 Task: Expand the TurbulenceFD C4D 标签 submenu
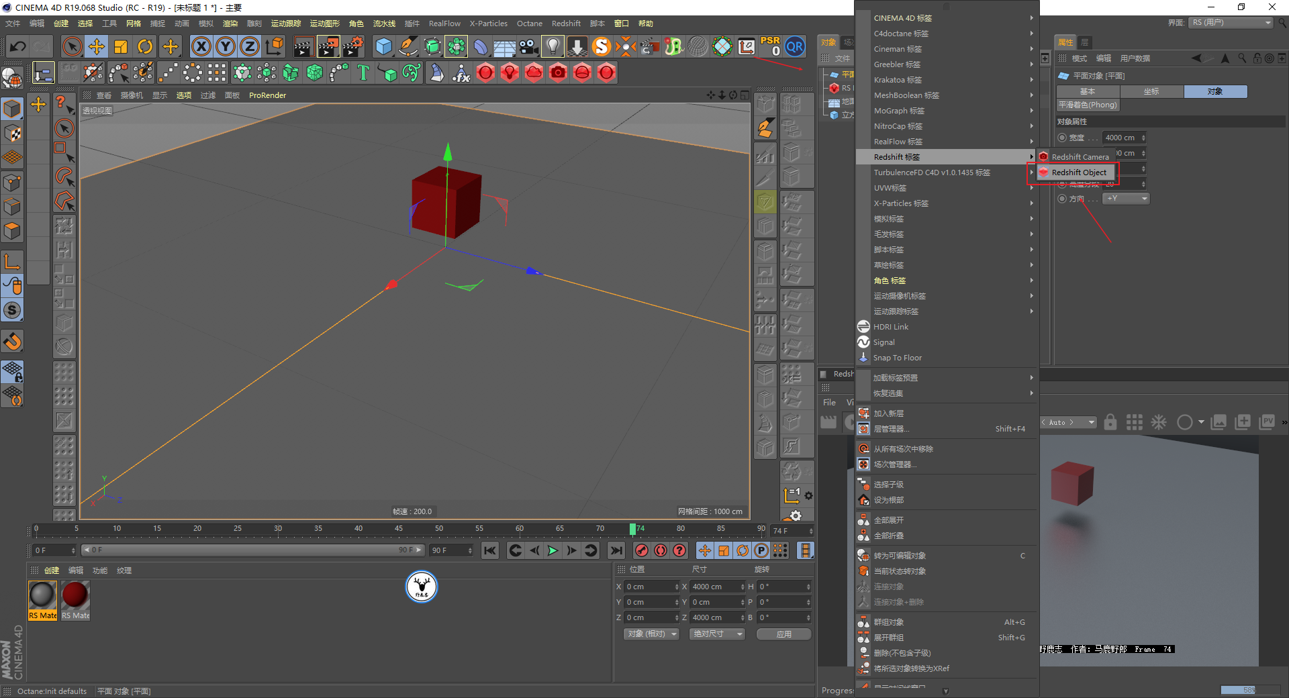947,172
